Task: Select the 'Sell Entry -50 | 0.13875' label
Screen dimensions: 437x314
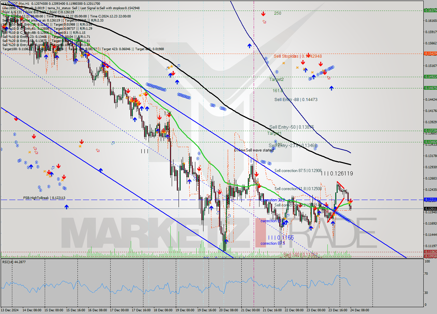Action: point(292,127)
